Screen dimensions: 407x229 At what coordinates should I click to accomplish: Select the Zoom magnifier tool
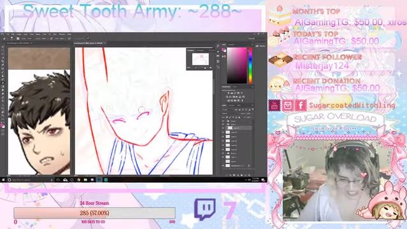click(3, 116)
